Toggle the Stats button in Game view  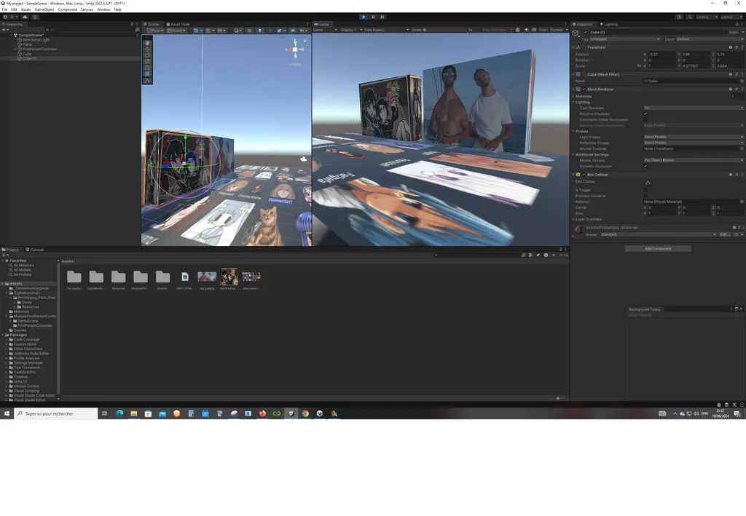click(x=543, y=30)
